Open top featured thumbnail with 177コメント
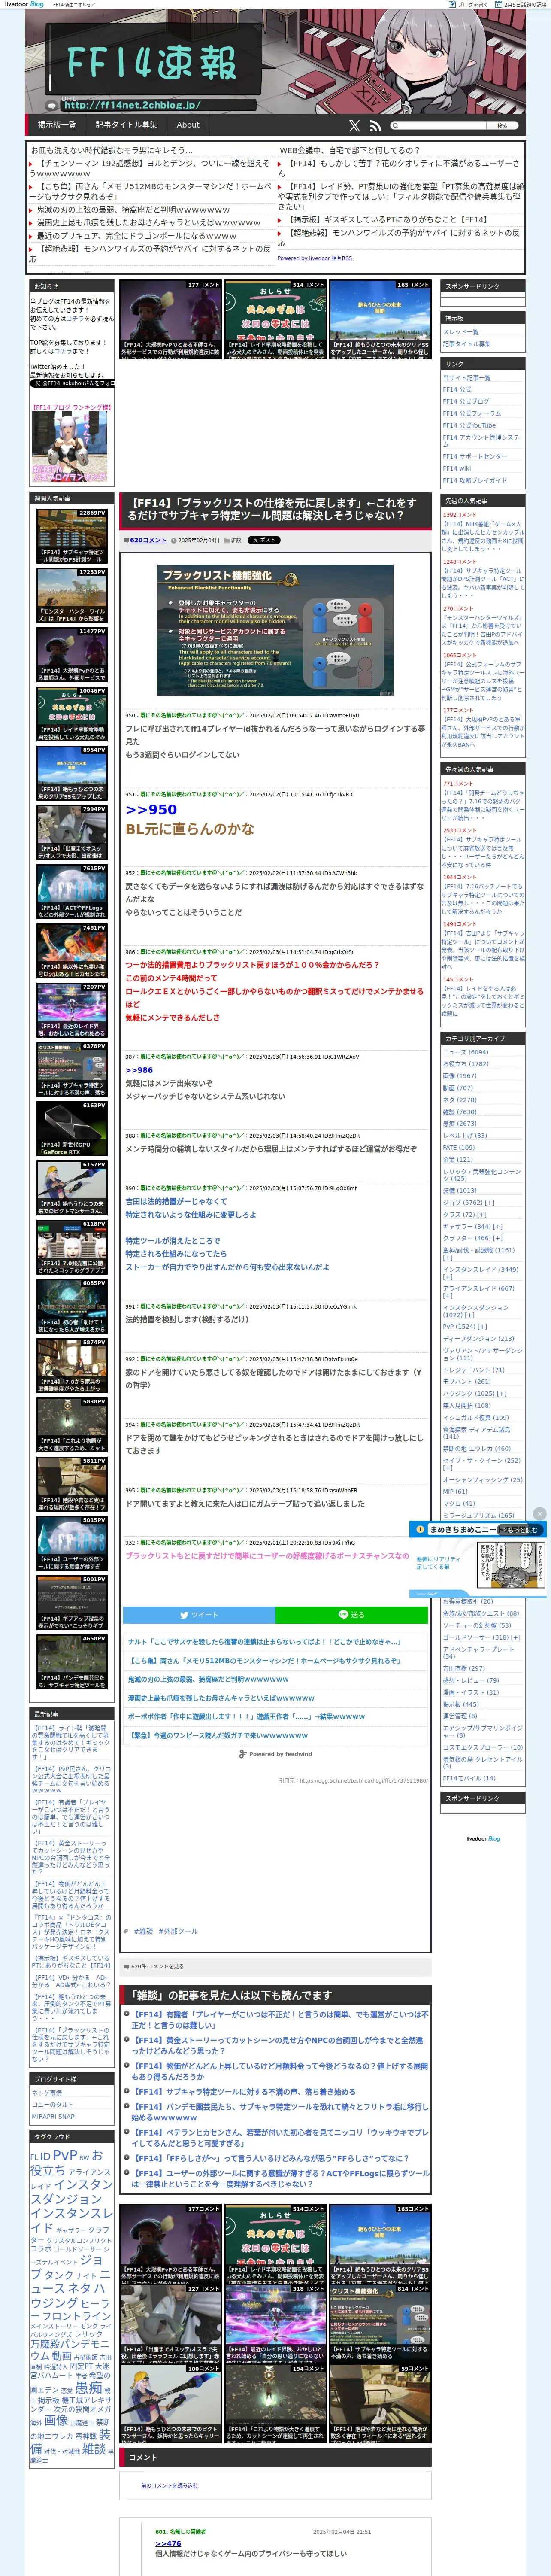 pos(170,320)
